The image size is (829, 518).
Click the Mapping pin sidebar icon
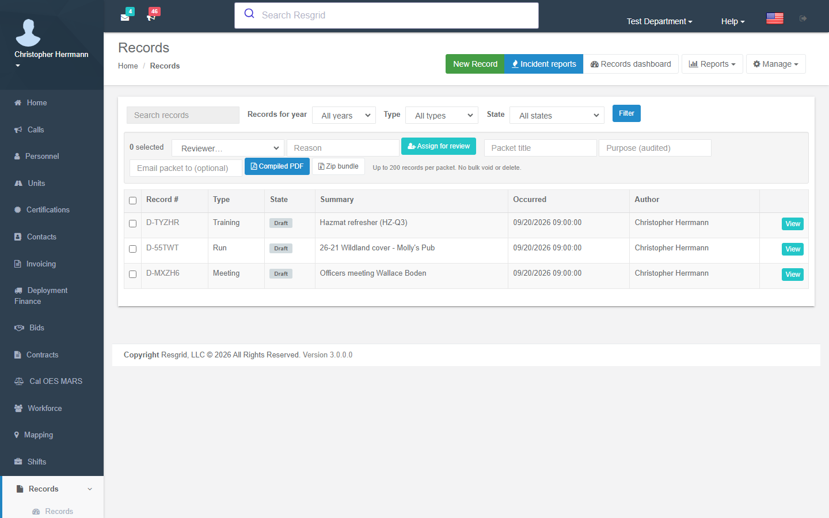17,435
